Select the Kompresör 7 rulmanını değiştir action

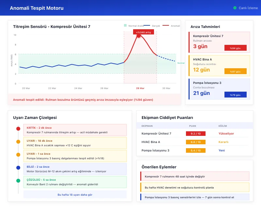click(196, 176)
